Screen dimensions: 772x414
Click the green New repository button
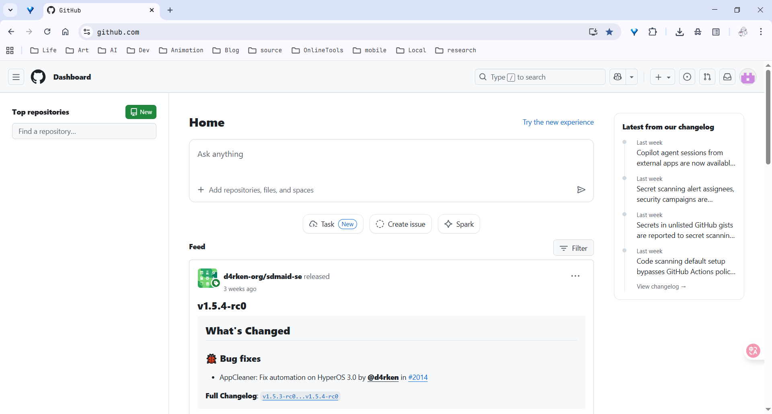[141, 112]
